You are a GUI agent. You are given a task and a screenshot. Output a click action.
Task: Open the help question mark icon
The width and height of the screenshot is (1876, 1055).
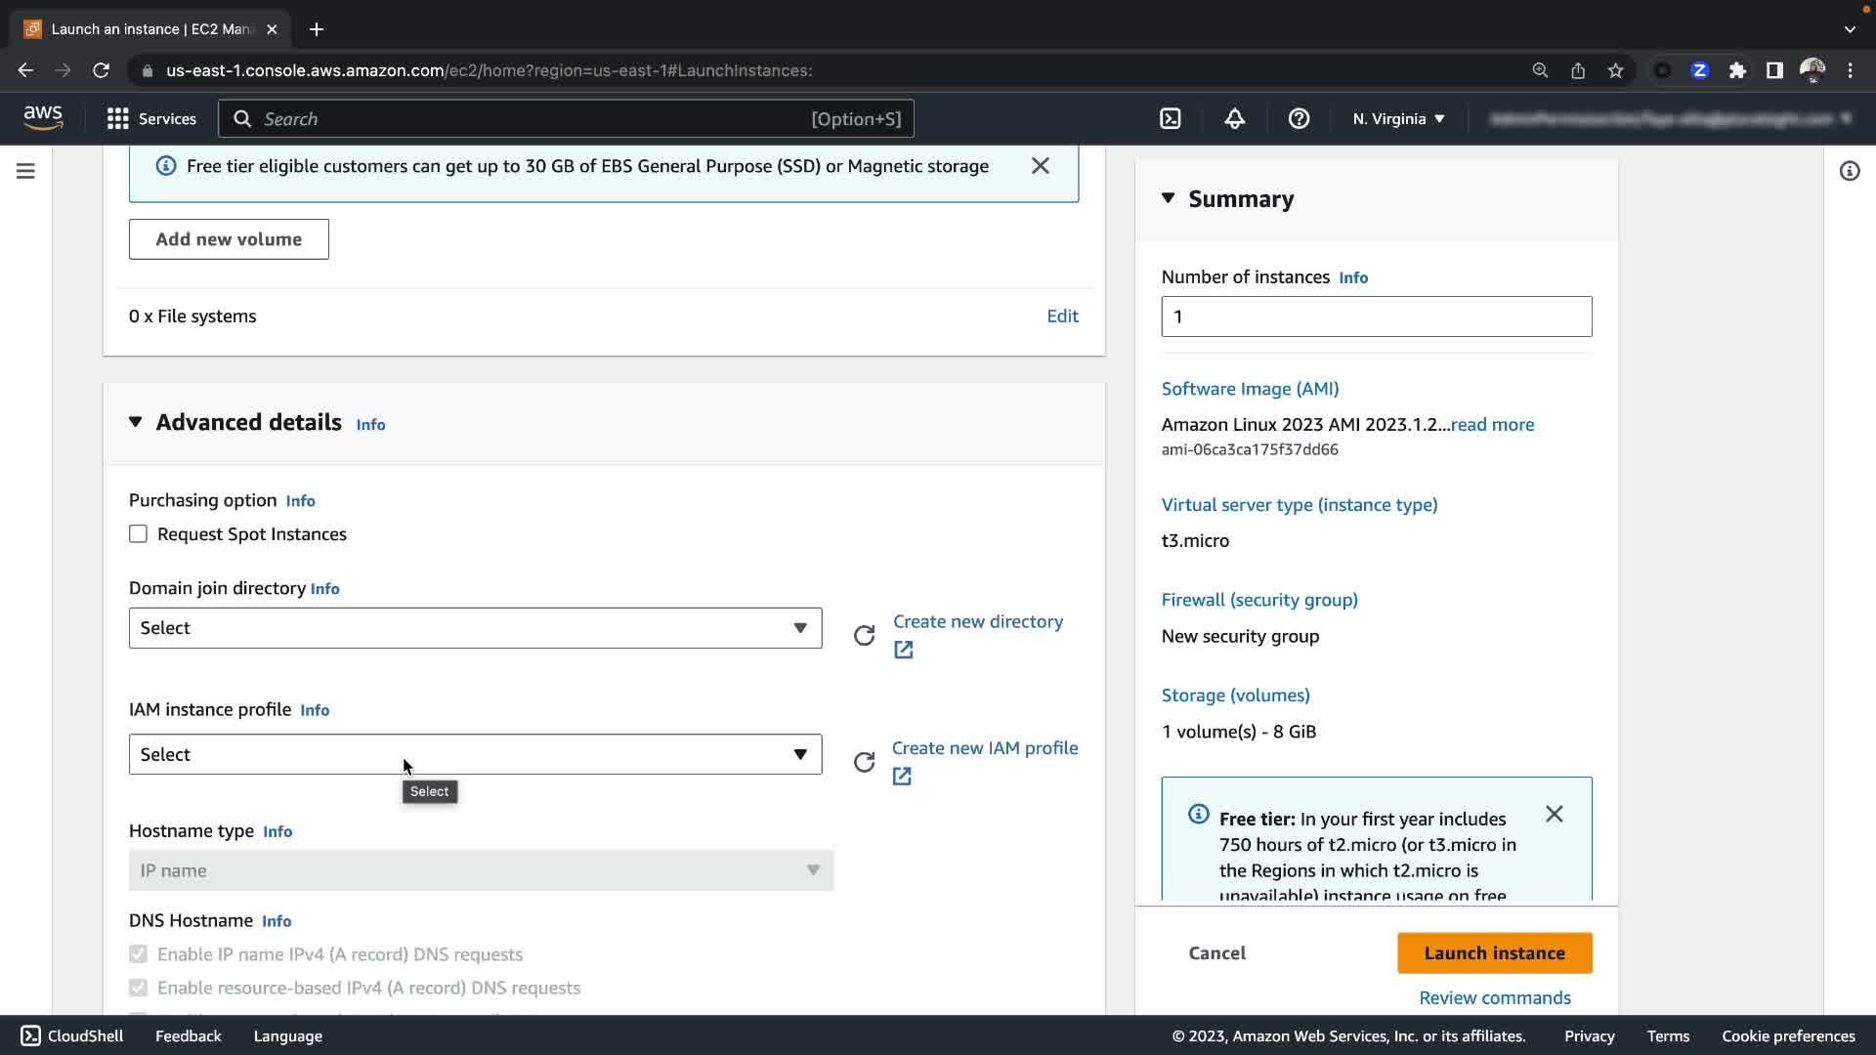pyautogui.click(x=1299, y=119)
